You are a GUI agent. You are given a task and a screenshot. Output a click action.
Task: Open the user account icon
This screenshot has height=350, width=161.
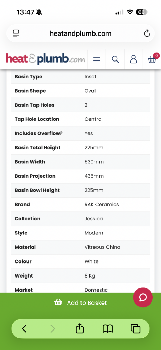pos(133,59)
